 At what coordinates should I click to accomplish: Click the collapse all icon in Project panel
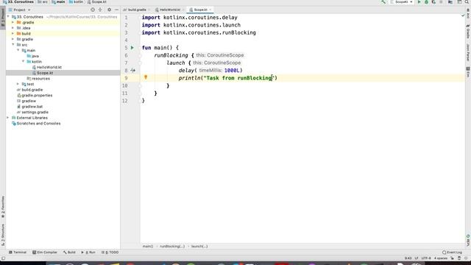click(100, 10)
